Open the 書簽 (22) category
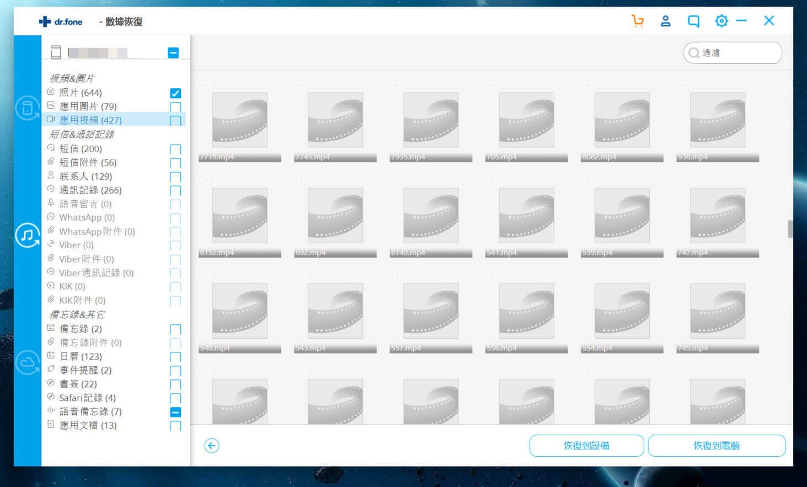The width and height of the screenshot is (807, 487). tap(78, 384)
